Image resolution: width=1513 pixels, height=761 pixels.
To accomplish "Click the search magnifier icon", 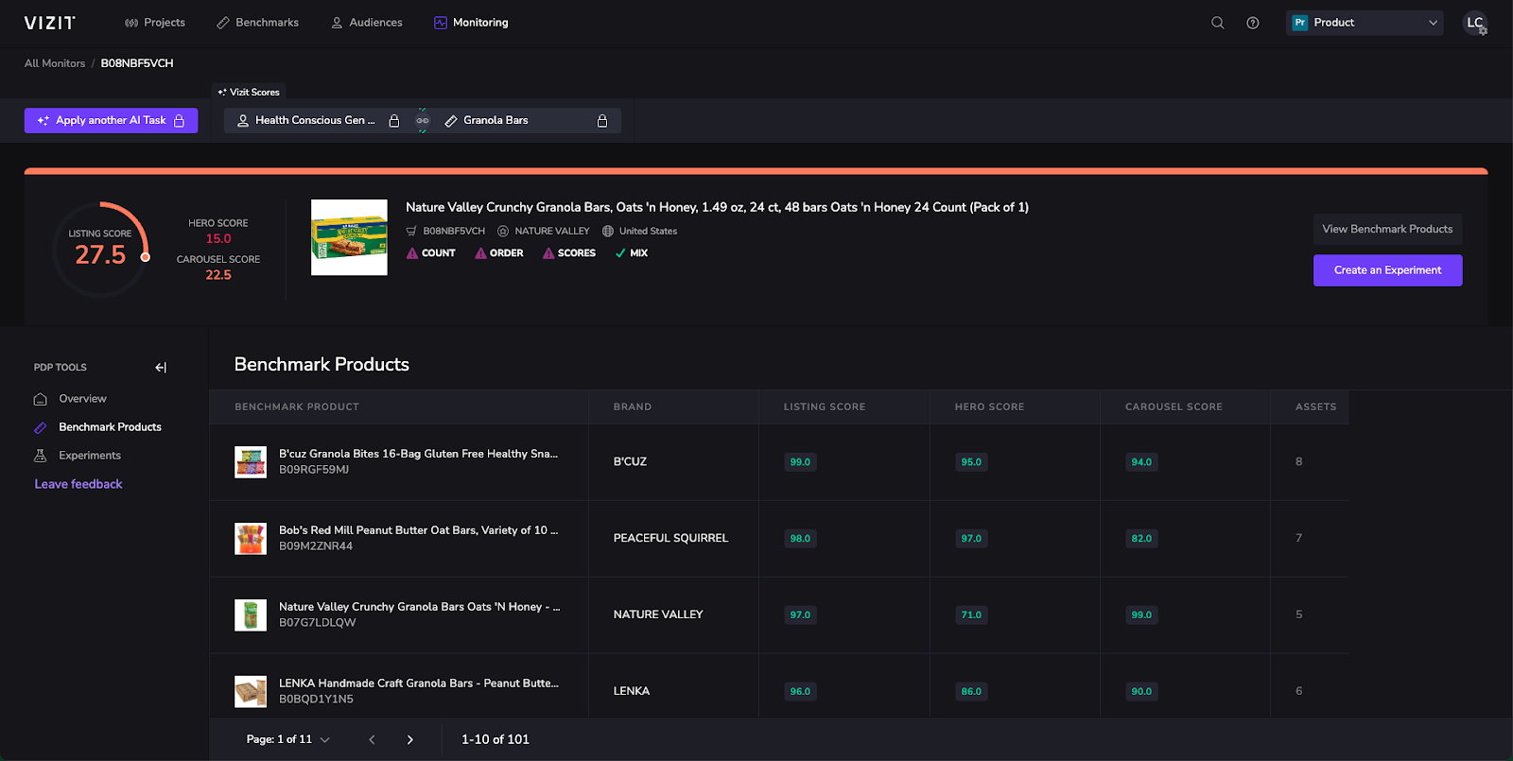I will coord(1218,23).
